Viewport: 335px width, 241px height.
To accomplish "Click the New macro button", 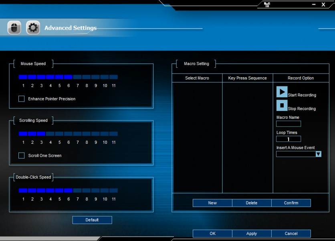I will pos(212,203).
